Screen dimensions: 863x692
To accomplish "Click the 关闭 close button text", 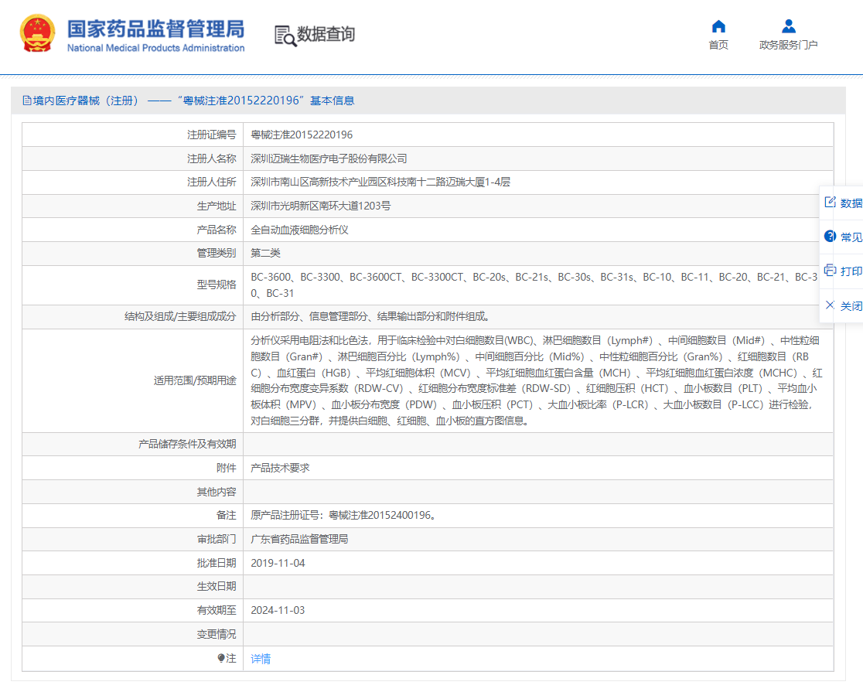I will pyautogui.click(x=851, y=305).
